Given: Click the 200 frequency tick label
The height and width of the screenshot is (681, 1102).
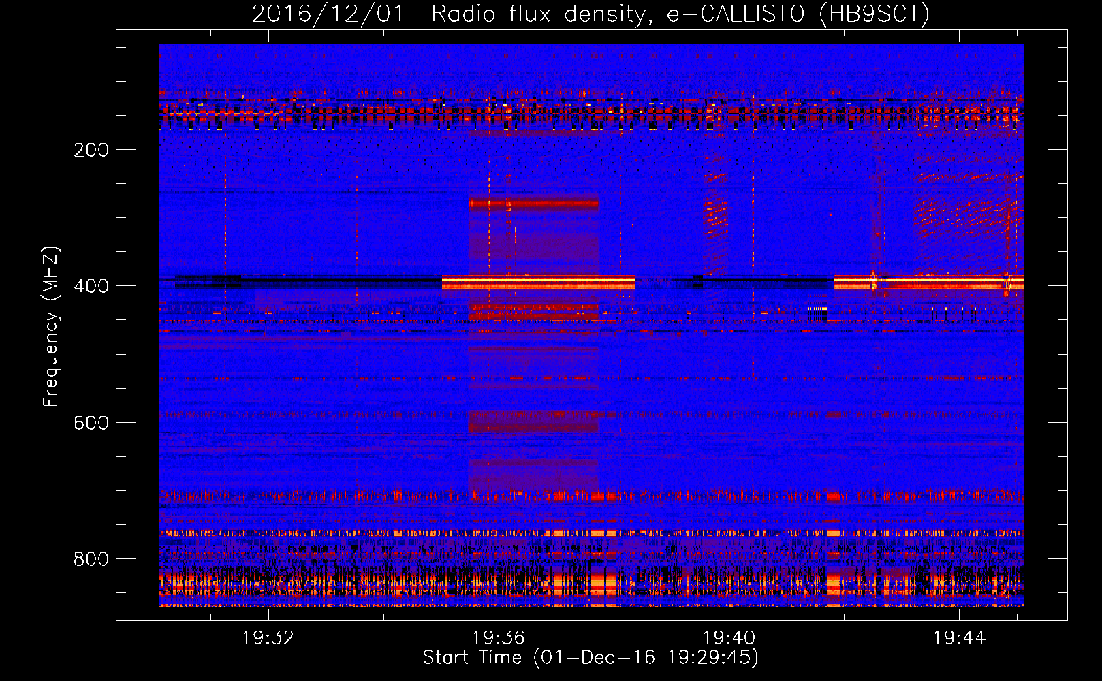Looking at the screenshot, I should [x=91, y=150].
